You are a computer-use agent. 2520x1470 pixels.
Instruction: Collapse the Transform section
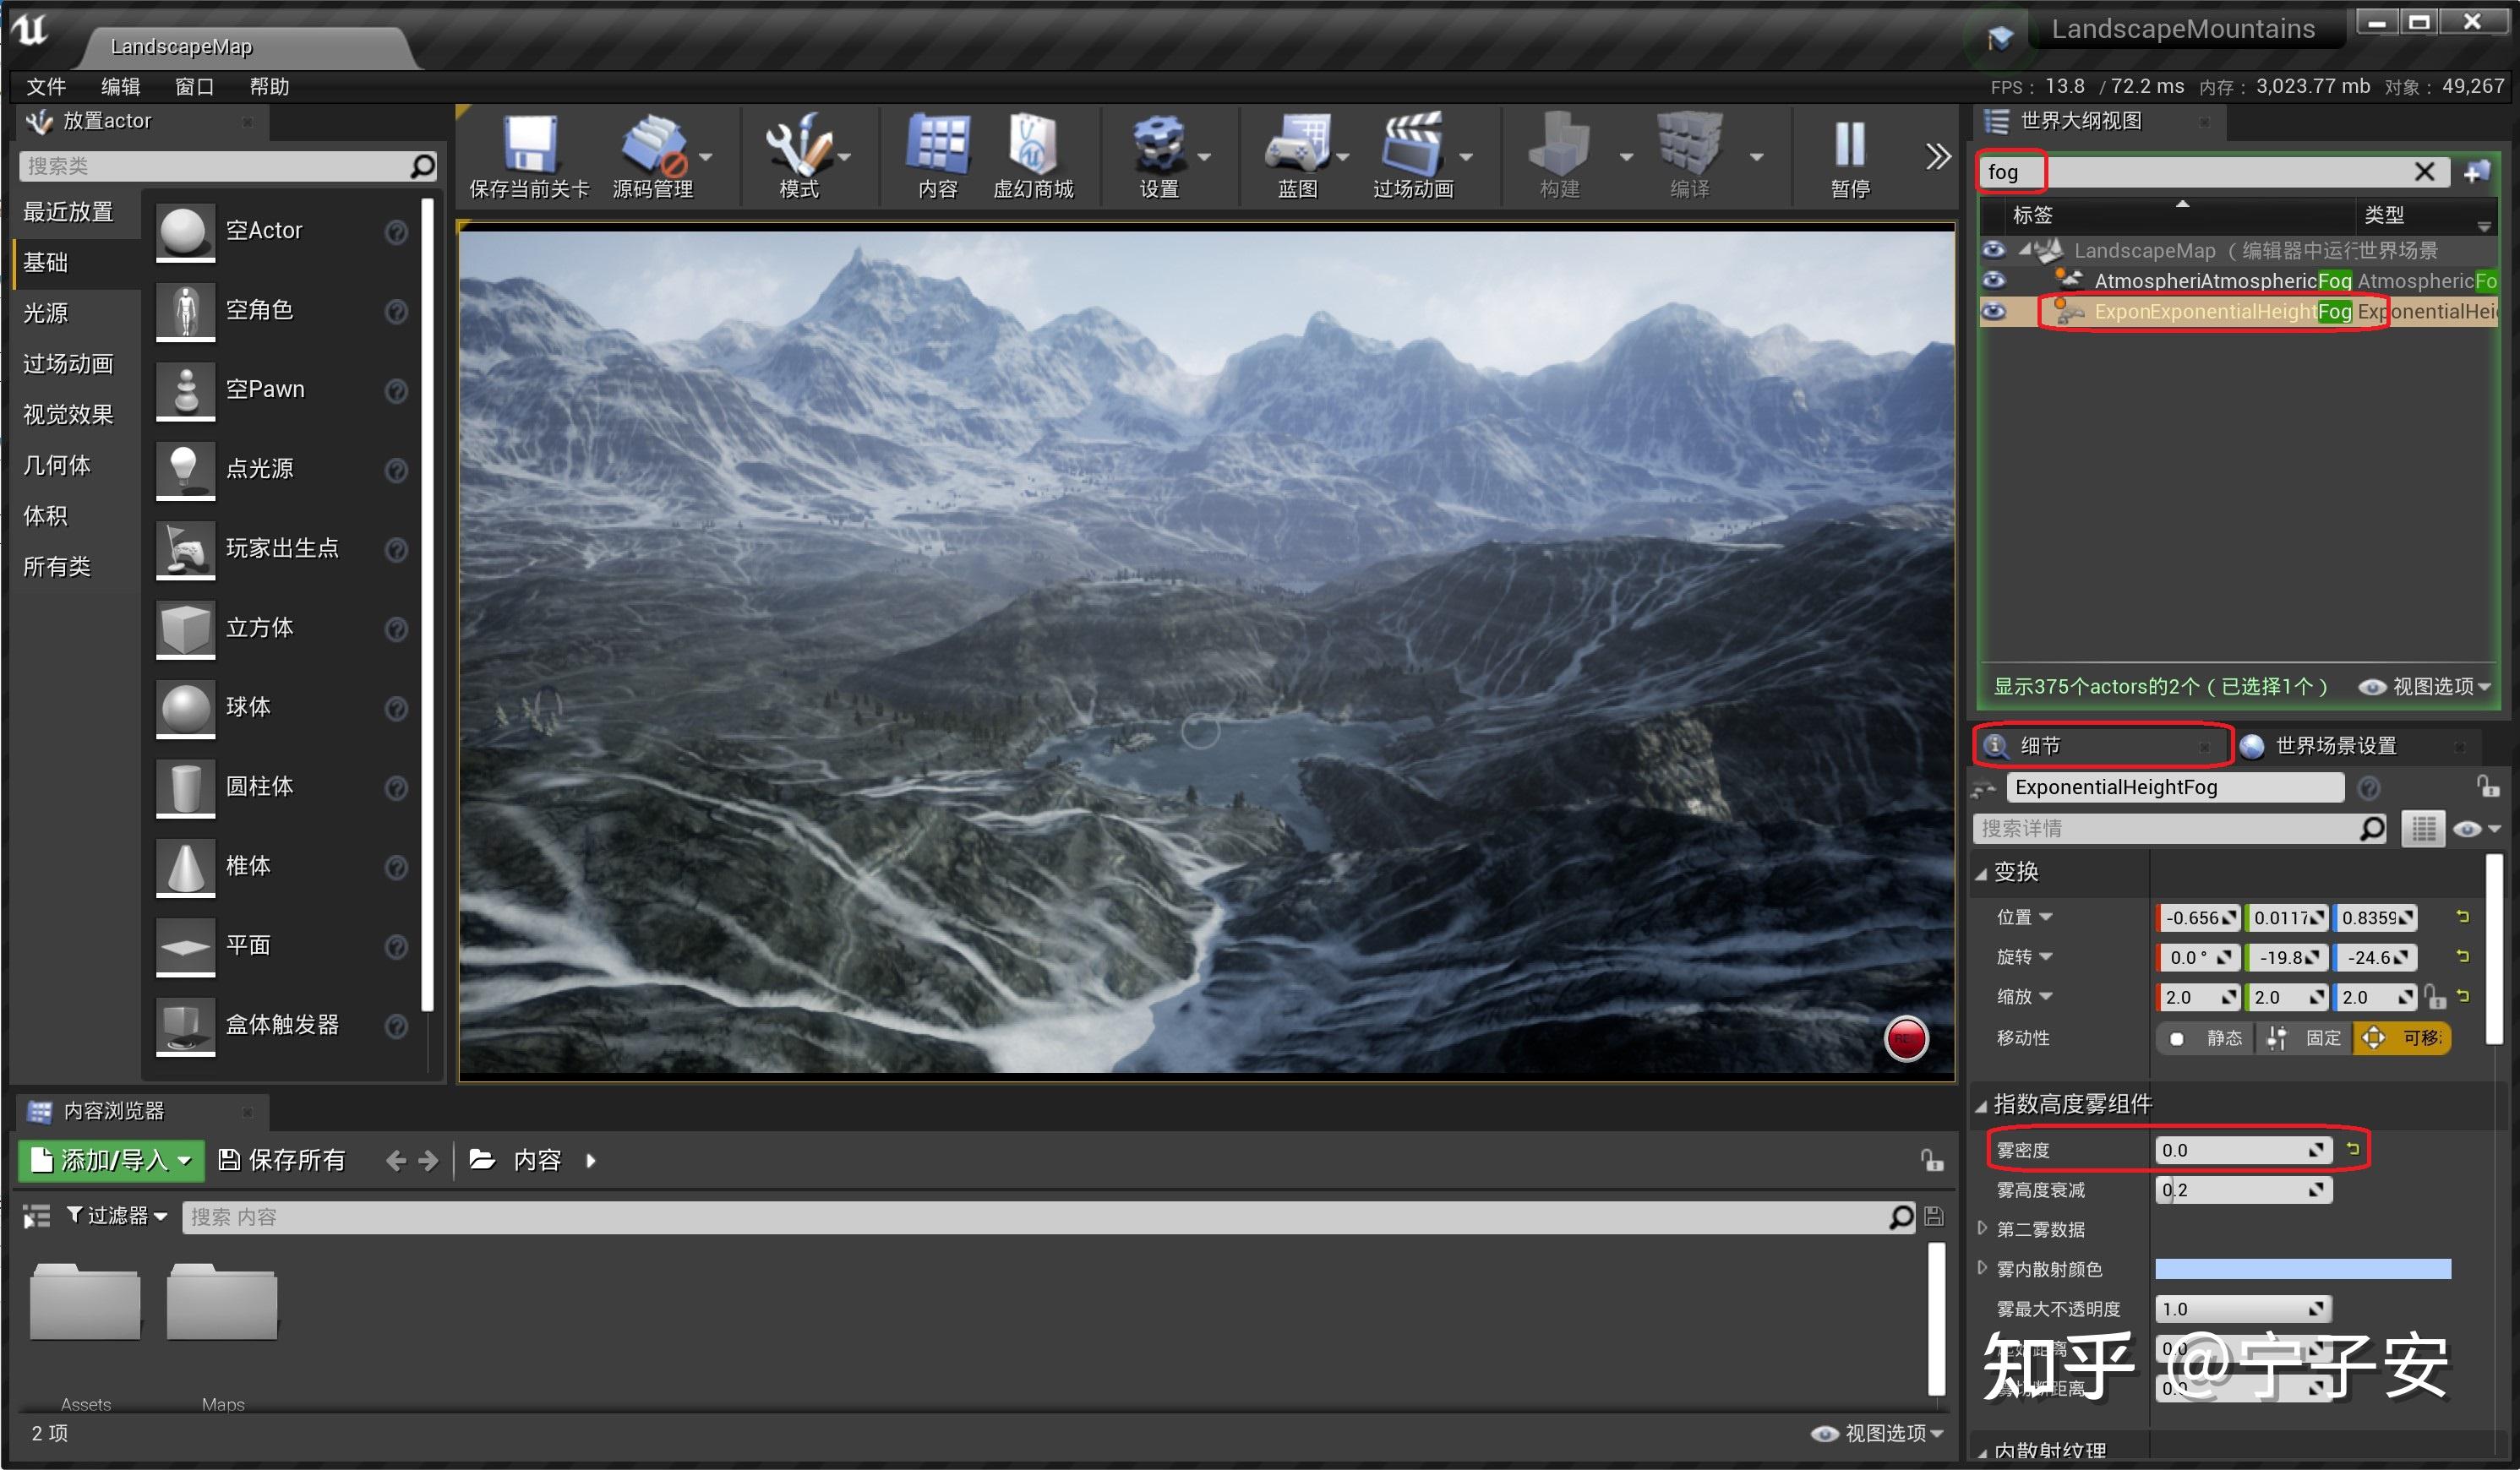pyautogui.click(x=1981, y=873)
